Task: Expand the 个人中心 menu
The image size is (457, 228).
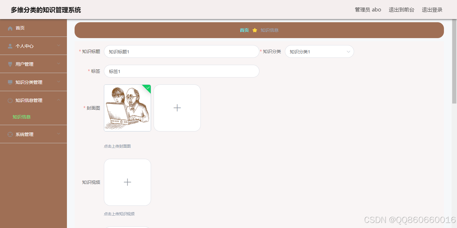Action: 33,46
